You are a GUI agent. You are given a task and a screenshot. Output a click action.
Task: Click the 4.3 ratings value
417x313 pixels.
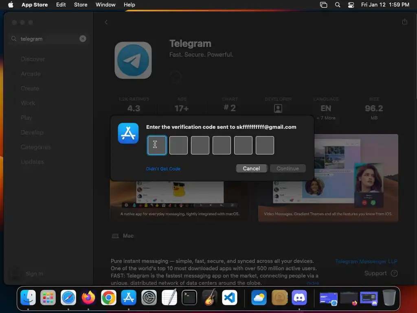tap(134, 108)
